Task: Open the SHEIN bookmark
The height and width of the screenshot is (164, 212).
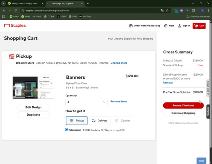Action: 62,16
